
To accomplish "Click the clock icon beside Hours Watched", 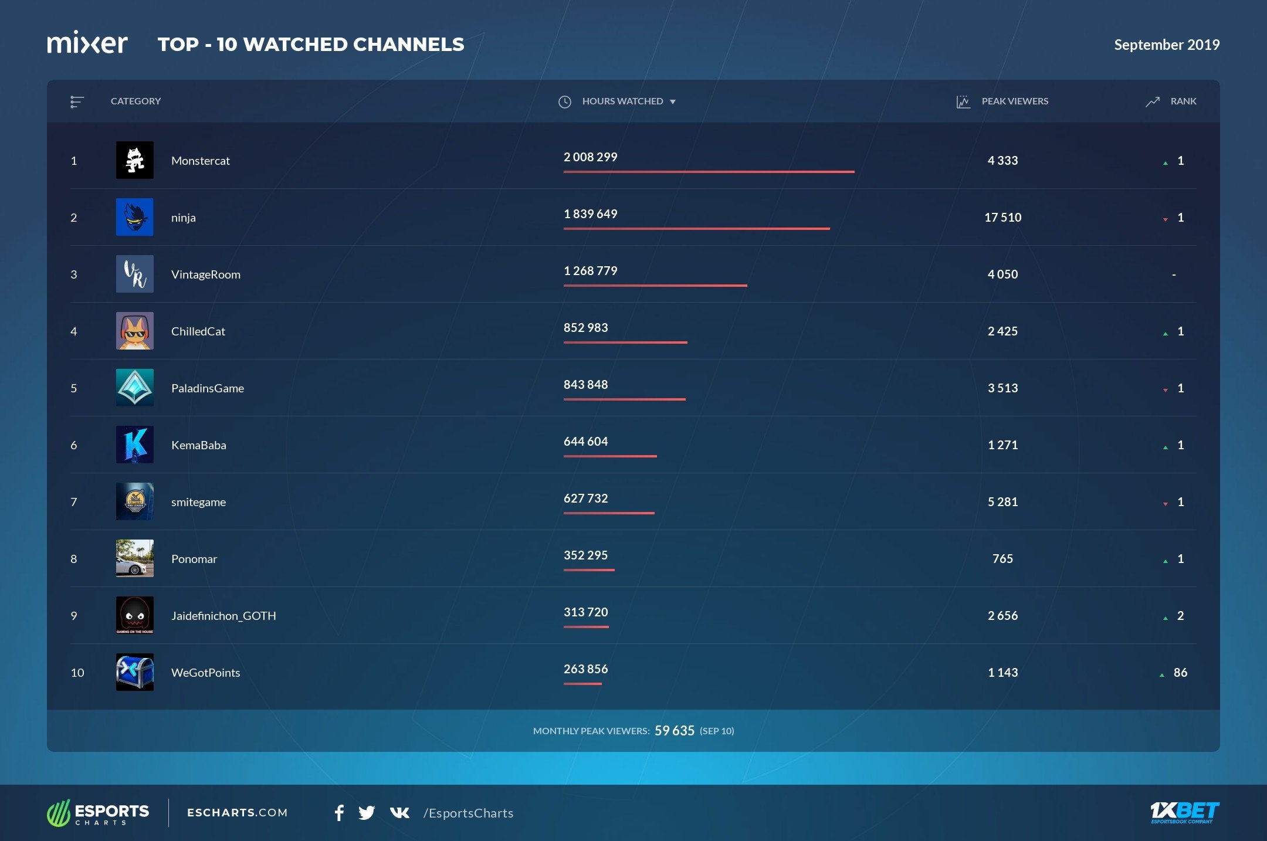I will [564, 101].
